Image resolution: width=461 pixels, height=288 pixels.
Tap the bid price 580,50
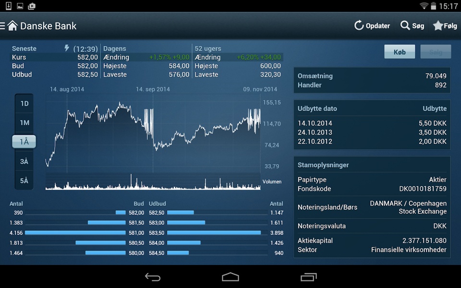tap(136, 243)
